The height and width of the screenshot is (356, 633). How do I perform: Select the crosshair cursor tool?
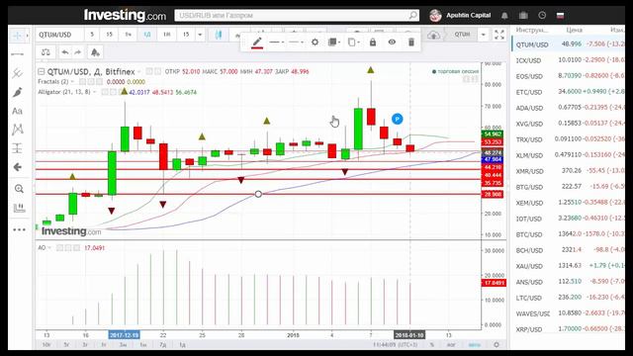tap(18, 36)
